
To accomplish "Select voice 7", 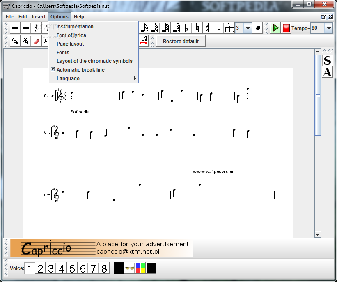I will 93,268.
